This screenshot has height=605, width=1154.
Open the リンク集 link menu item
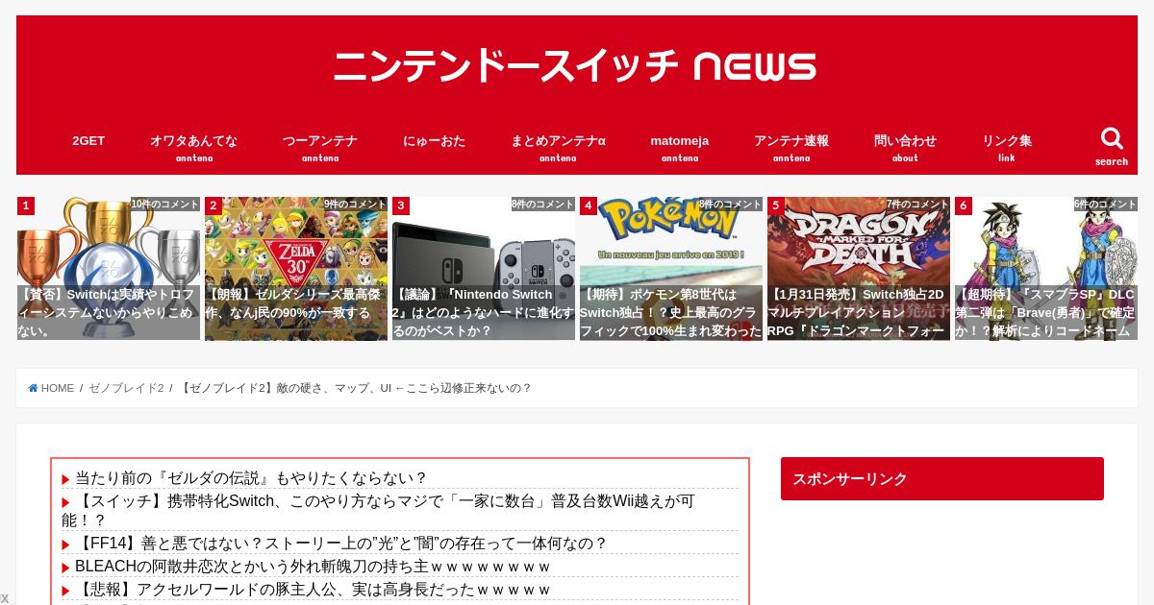pyautogui.click(x=1007, y=146)
